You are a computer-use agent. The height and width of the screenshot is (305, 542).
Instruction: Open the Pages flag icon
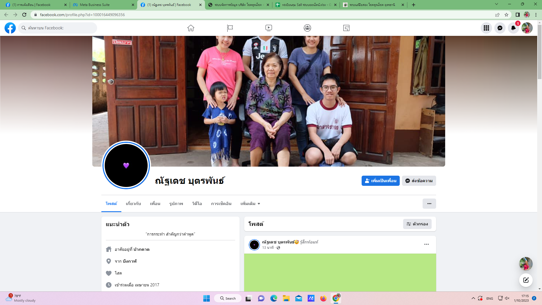pyautogui.click(x=230, y=28)
